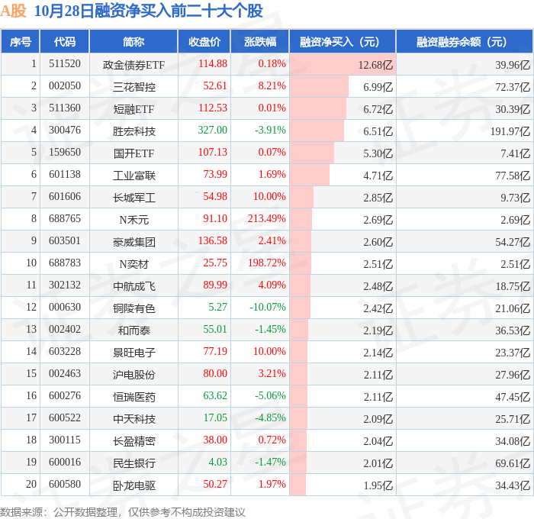This screenshot has height=519, width=534.
Task: Click margin balance 72.37亿
Action: (x=513, y=86)
